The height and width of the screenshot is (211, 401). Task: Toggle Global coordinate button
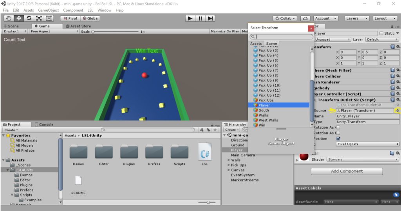[90, 18]
